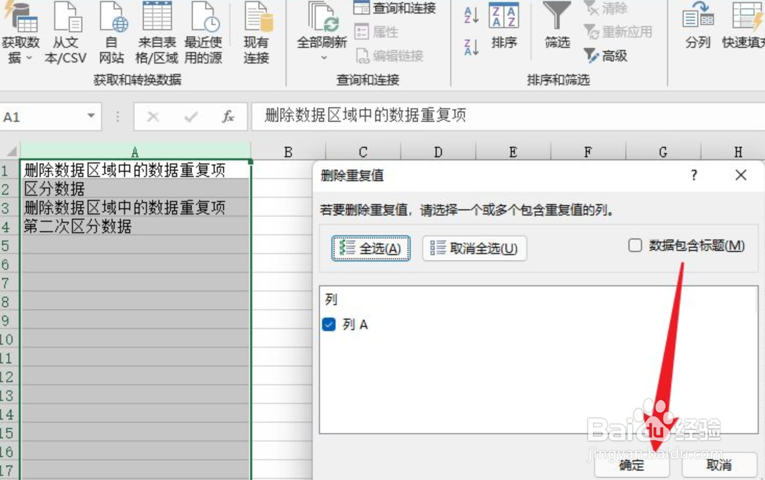
Task: Click the formula bar showing 删除数据区域中的数据重复项
Action: point(365,117)
